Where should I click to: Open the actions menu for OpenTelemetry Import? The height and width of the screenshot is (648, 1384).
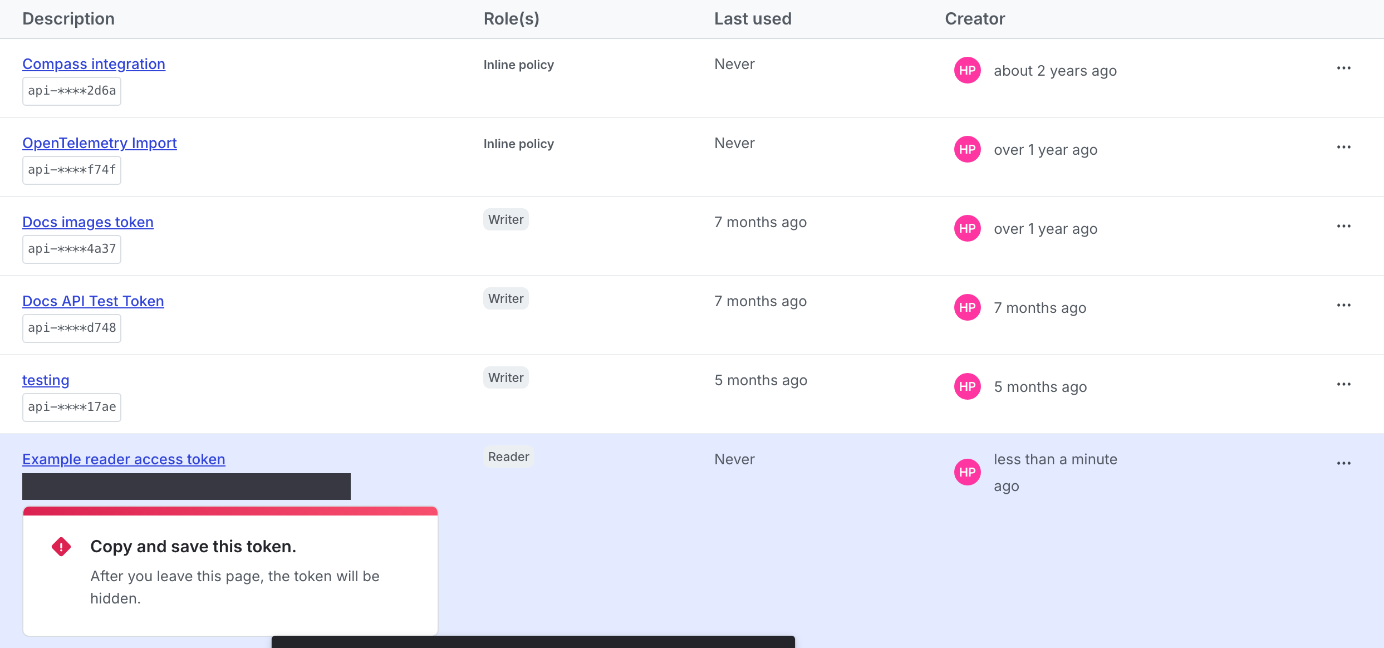(x=1344, y=146)
